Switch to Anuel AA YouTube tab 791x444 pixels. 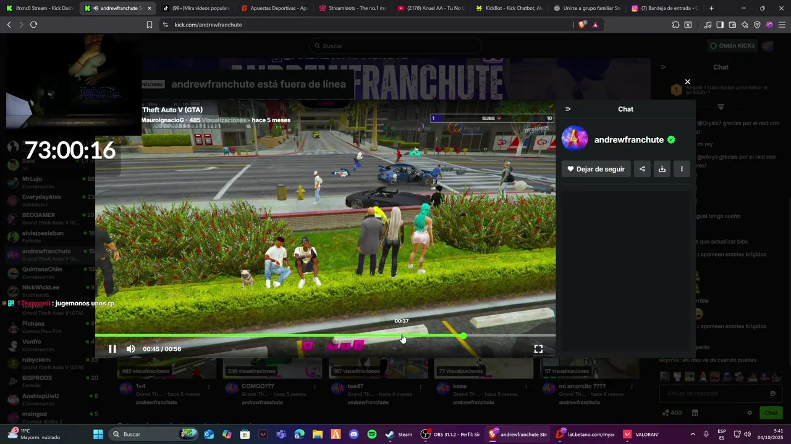[x=431, y=8]
